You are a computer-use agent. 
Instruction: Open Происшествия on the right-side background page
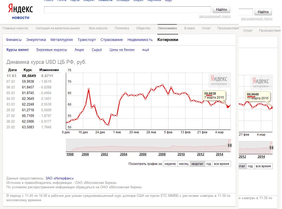point(270,31)
